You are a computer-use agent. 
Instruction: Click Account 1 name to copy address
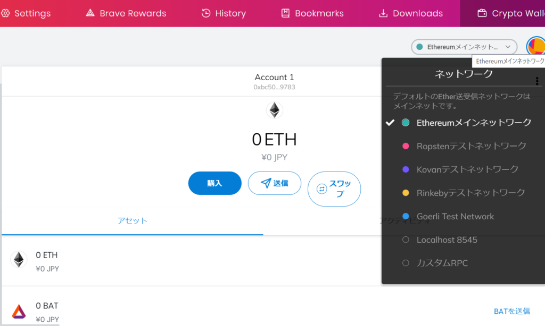pyautogui.click(x=274, y=77)
